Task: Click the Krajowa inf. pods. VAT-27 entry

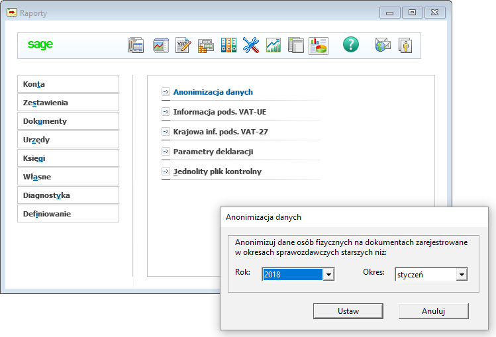Action: [221, 132]
